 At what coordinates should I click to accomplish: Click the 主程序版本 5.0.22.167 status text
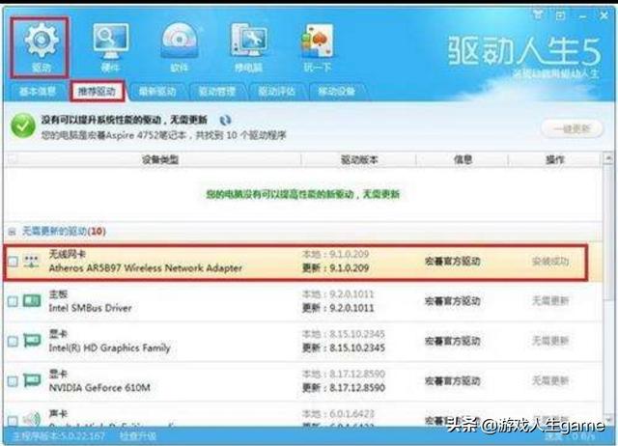[59, 436]
